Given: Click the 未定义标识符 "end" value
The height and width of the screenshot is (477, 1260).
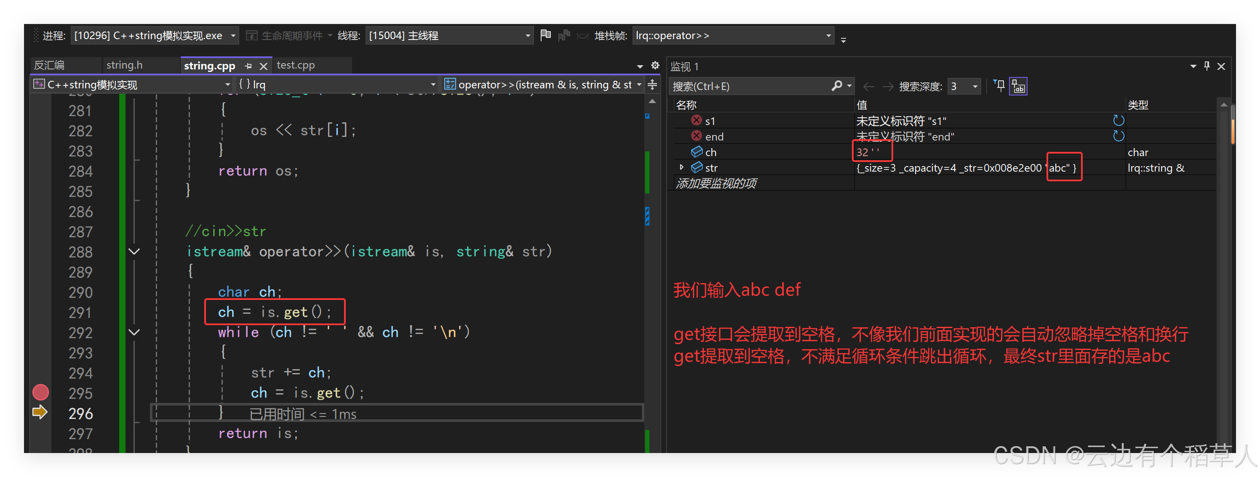Looking at the screenshot, I should tap(905, 137).
